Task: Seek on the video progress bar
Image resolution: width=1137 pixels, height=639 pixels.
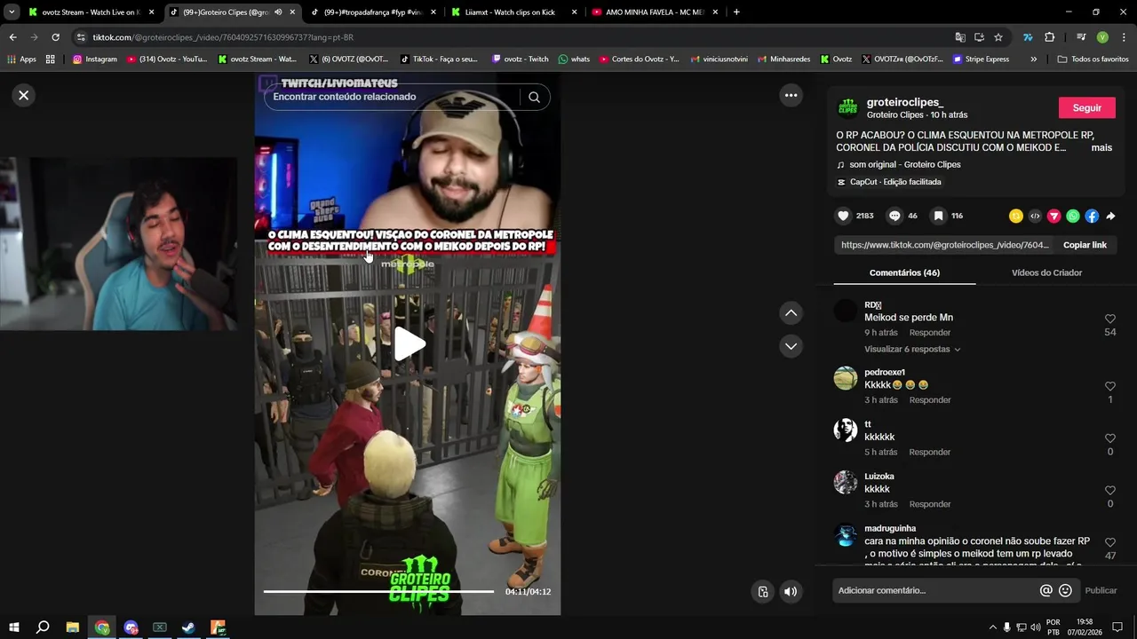Action: coord(378,591)
